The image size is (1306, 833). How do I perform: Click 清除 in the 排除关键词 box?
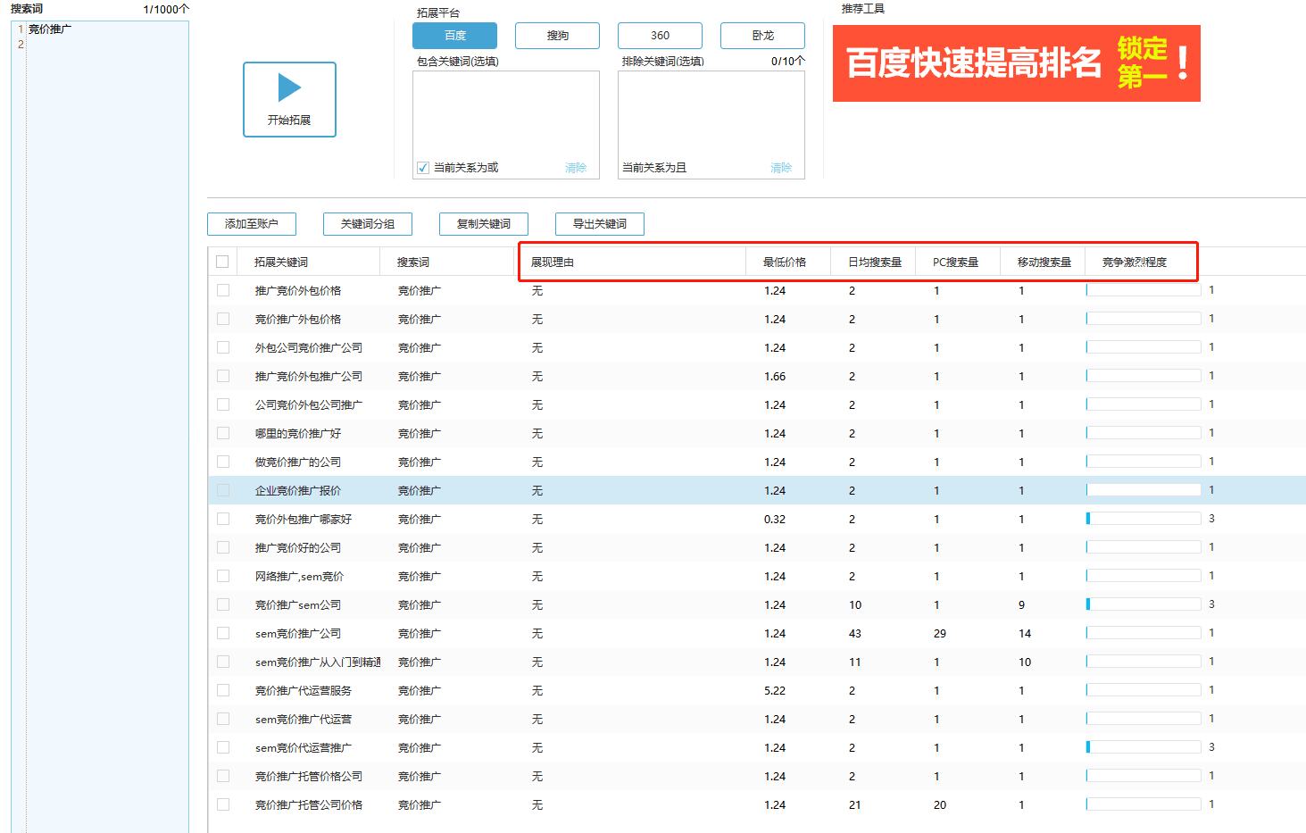coord(781,168)
